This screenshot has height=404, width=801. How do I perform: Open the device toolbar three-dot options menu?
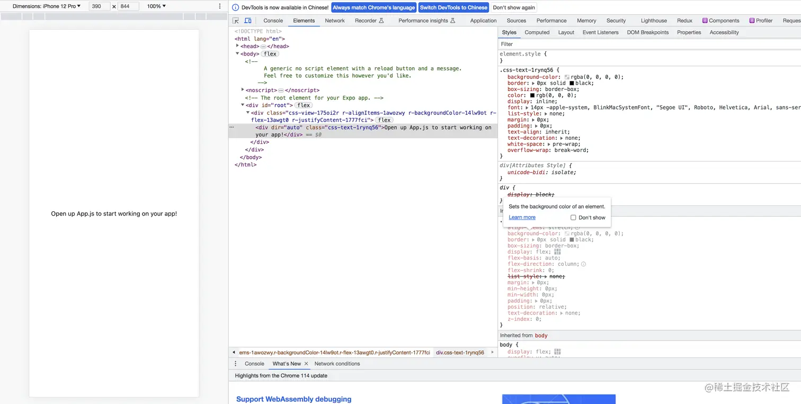[x=220, y=6]
